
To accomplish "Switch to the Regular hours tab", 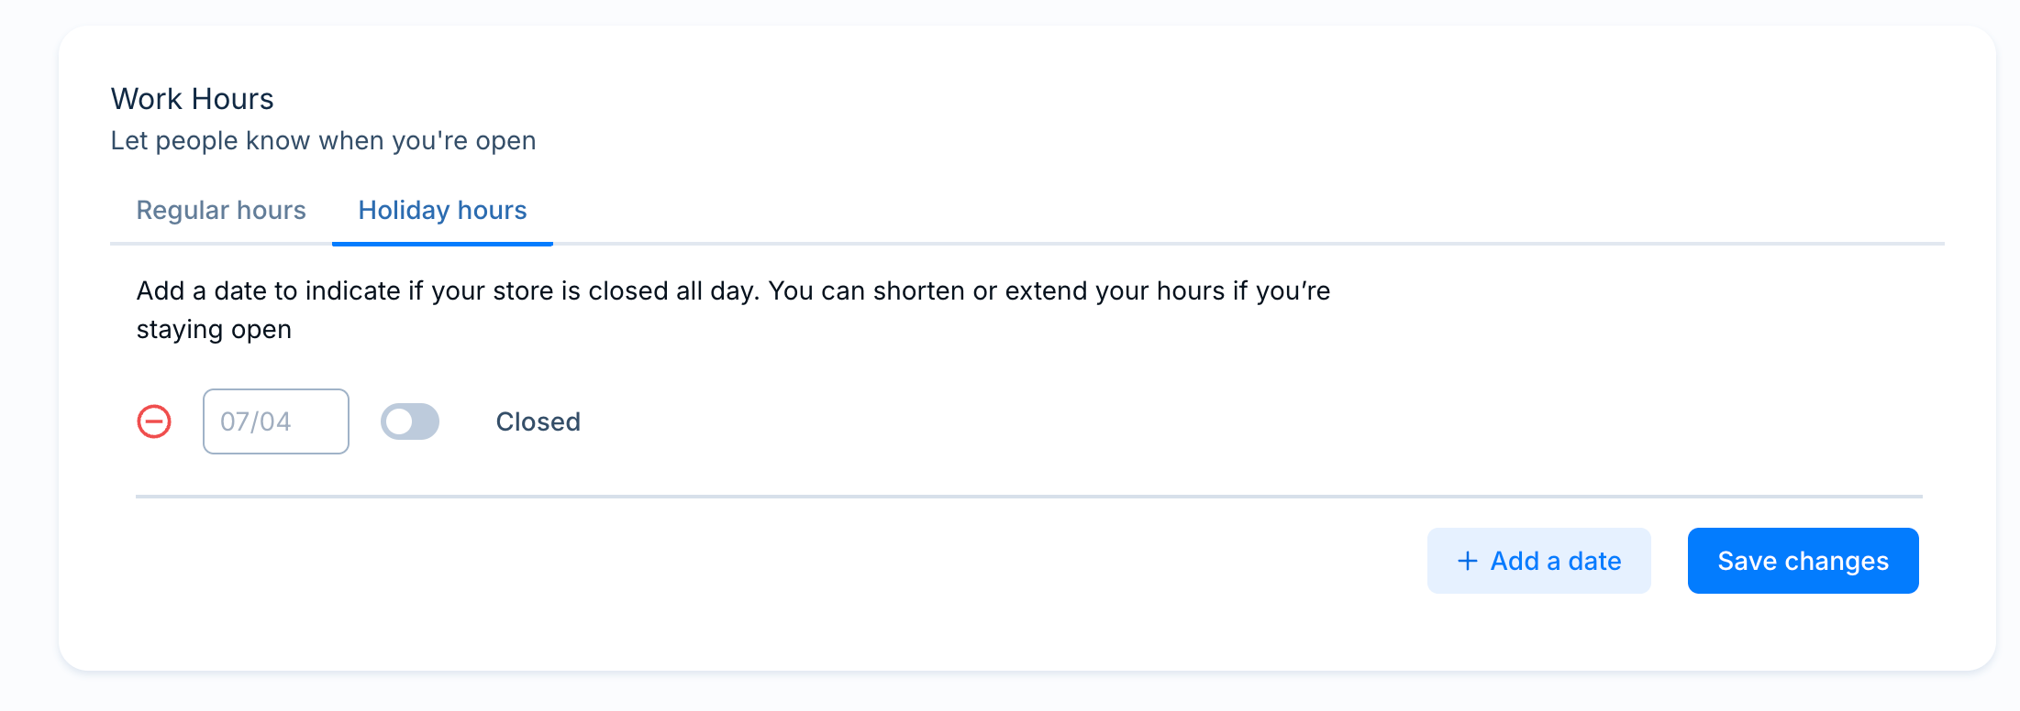I will point(221,211).
